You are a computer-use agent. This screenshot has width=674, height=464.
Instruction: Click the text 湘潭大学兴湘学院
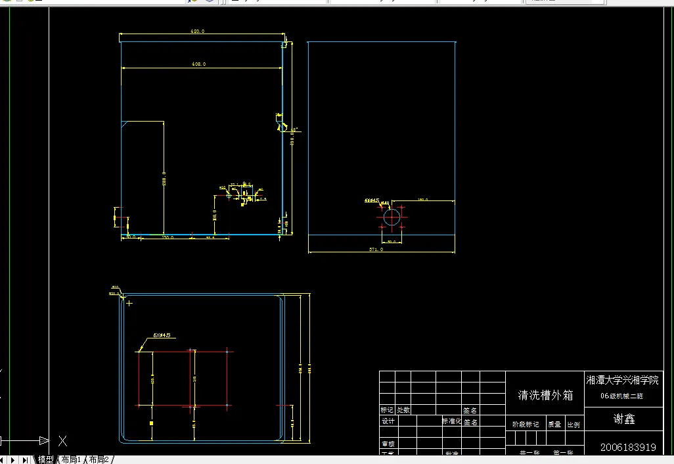pyautogui.click(x=622, y=380)
